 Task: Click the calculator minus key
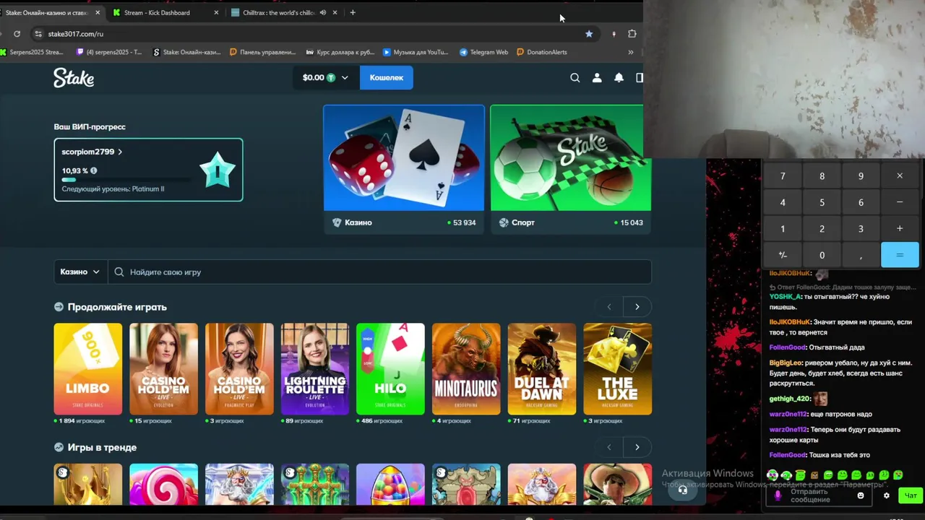point(900,202)
